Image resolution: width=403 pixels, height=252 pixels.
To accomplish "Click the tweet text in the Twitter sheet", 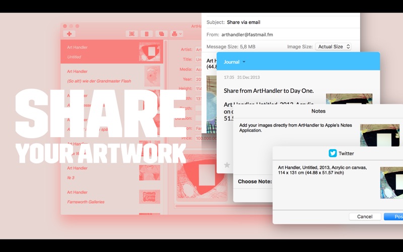I will click(x=322, y=170).
